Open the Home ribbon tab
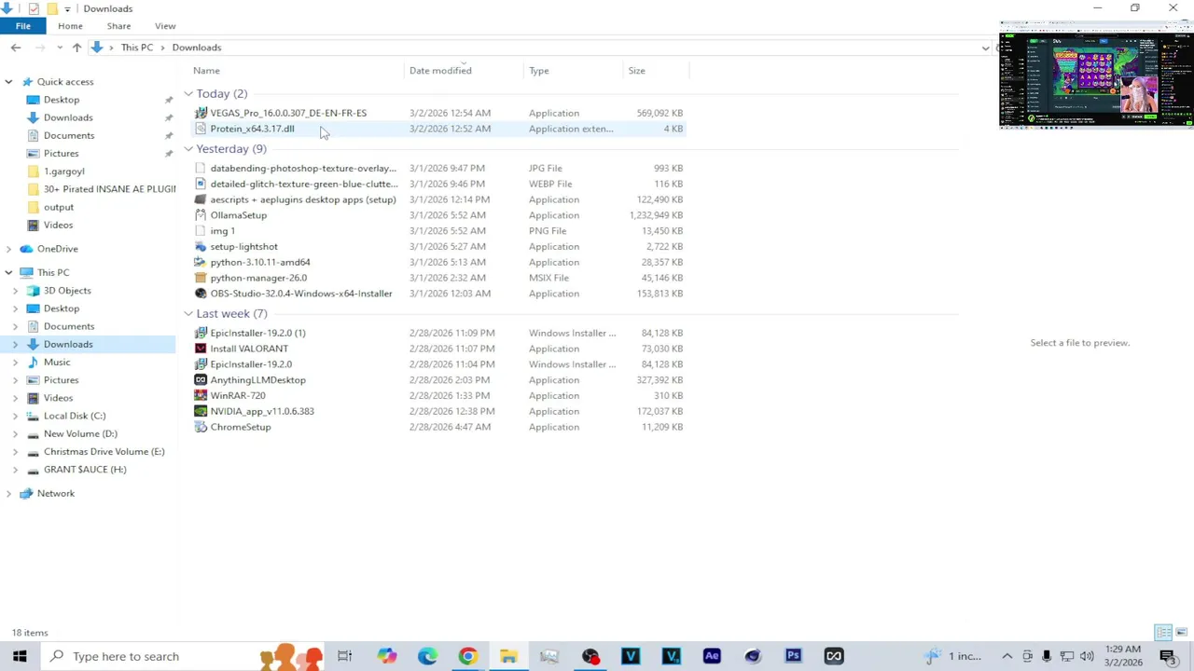 click(70, 26)
